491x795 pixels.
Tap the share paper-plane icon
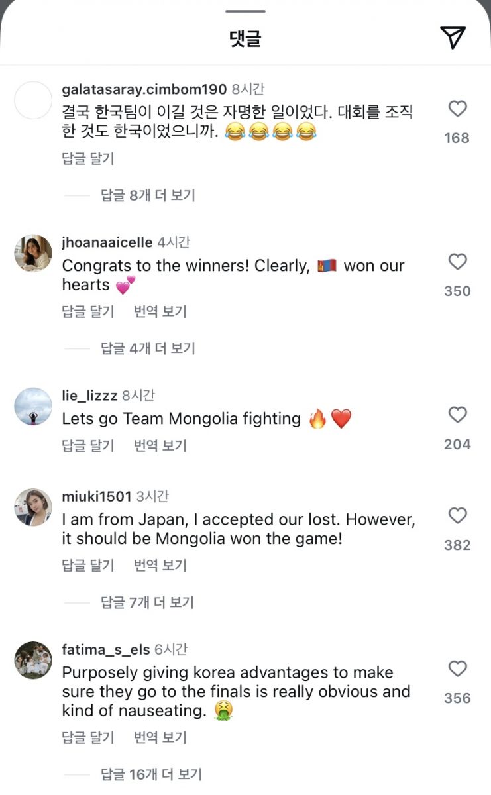coord(453,38)
